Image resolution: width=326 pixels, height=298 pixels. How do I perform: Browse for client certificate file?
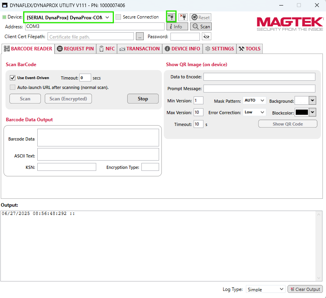(x=140, y=37)
